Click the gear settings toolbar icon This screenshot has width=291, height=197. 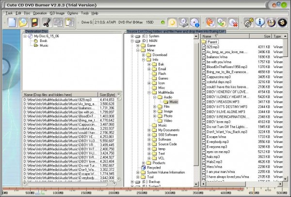tap(248, 22)
